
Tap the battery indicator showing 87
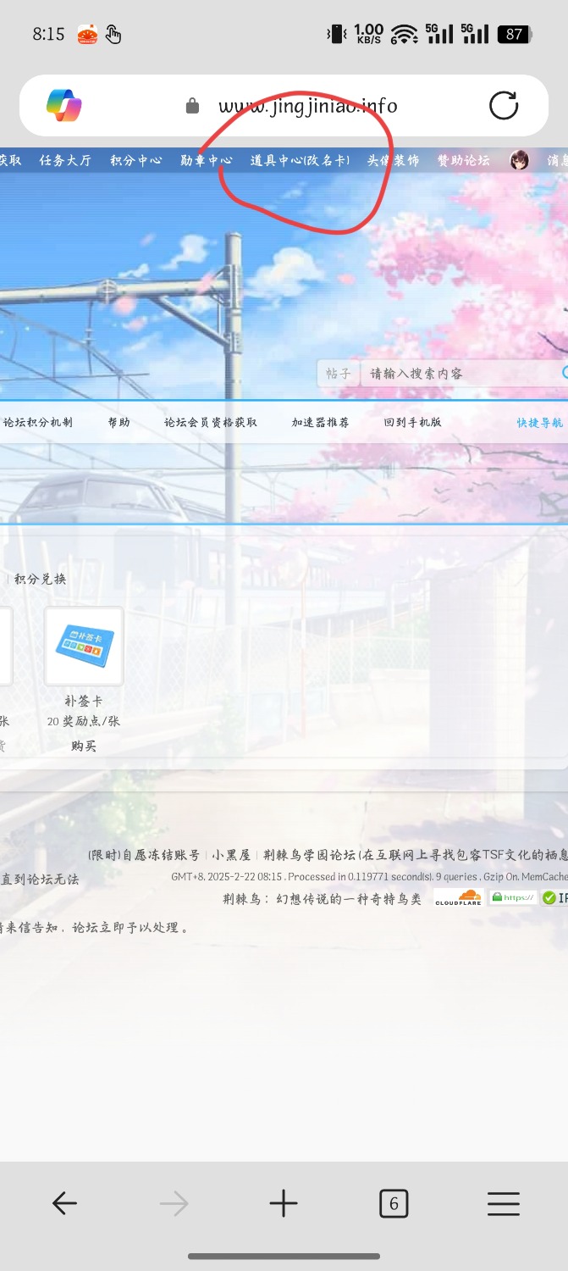pyautogui.click(x=516, y=34)
